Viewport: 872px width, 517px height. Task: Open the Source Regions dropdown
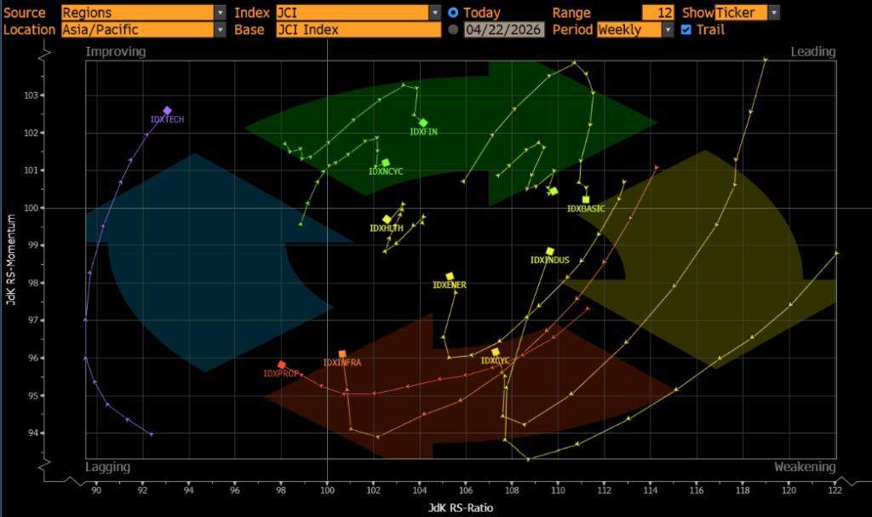coord(221,13)
